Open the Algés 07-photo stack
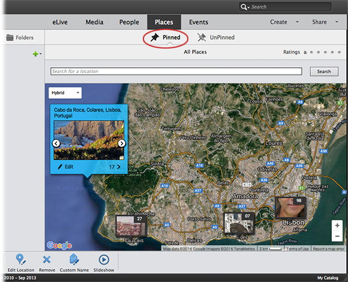The image size is (348, 282). [239, 223]
